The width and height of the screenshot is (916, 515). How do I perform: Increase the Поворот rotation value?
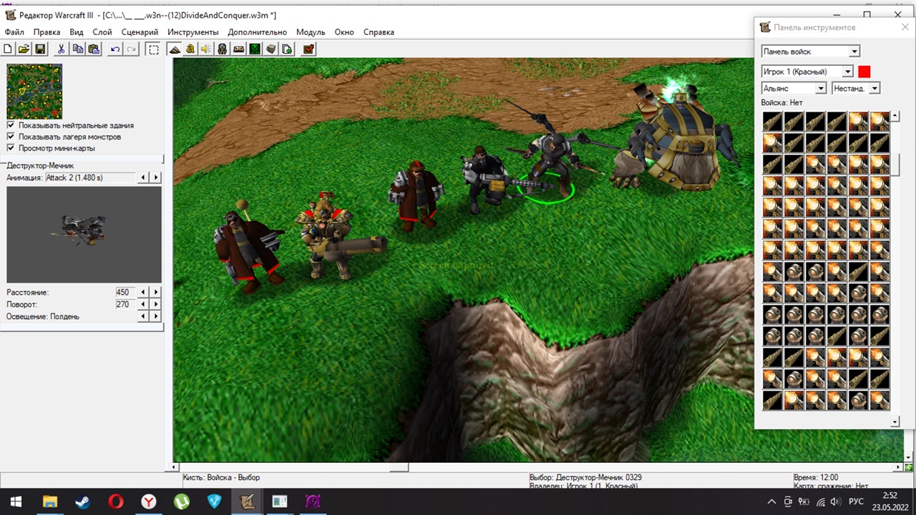156,304
